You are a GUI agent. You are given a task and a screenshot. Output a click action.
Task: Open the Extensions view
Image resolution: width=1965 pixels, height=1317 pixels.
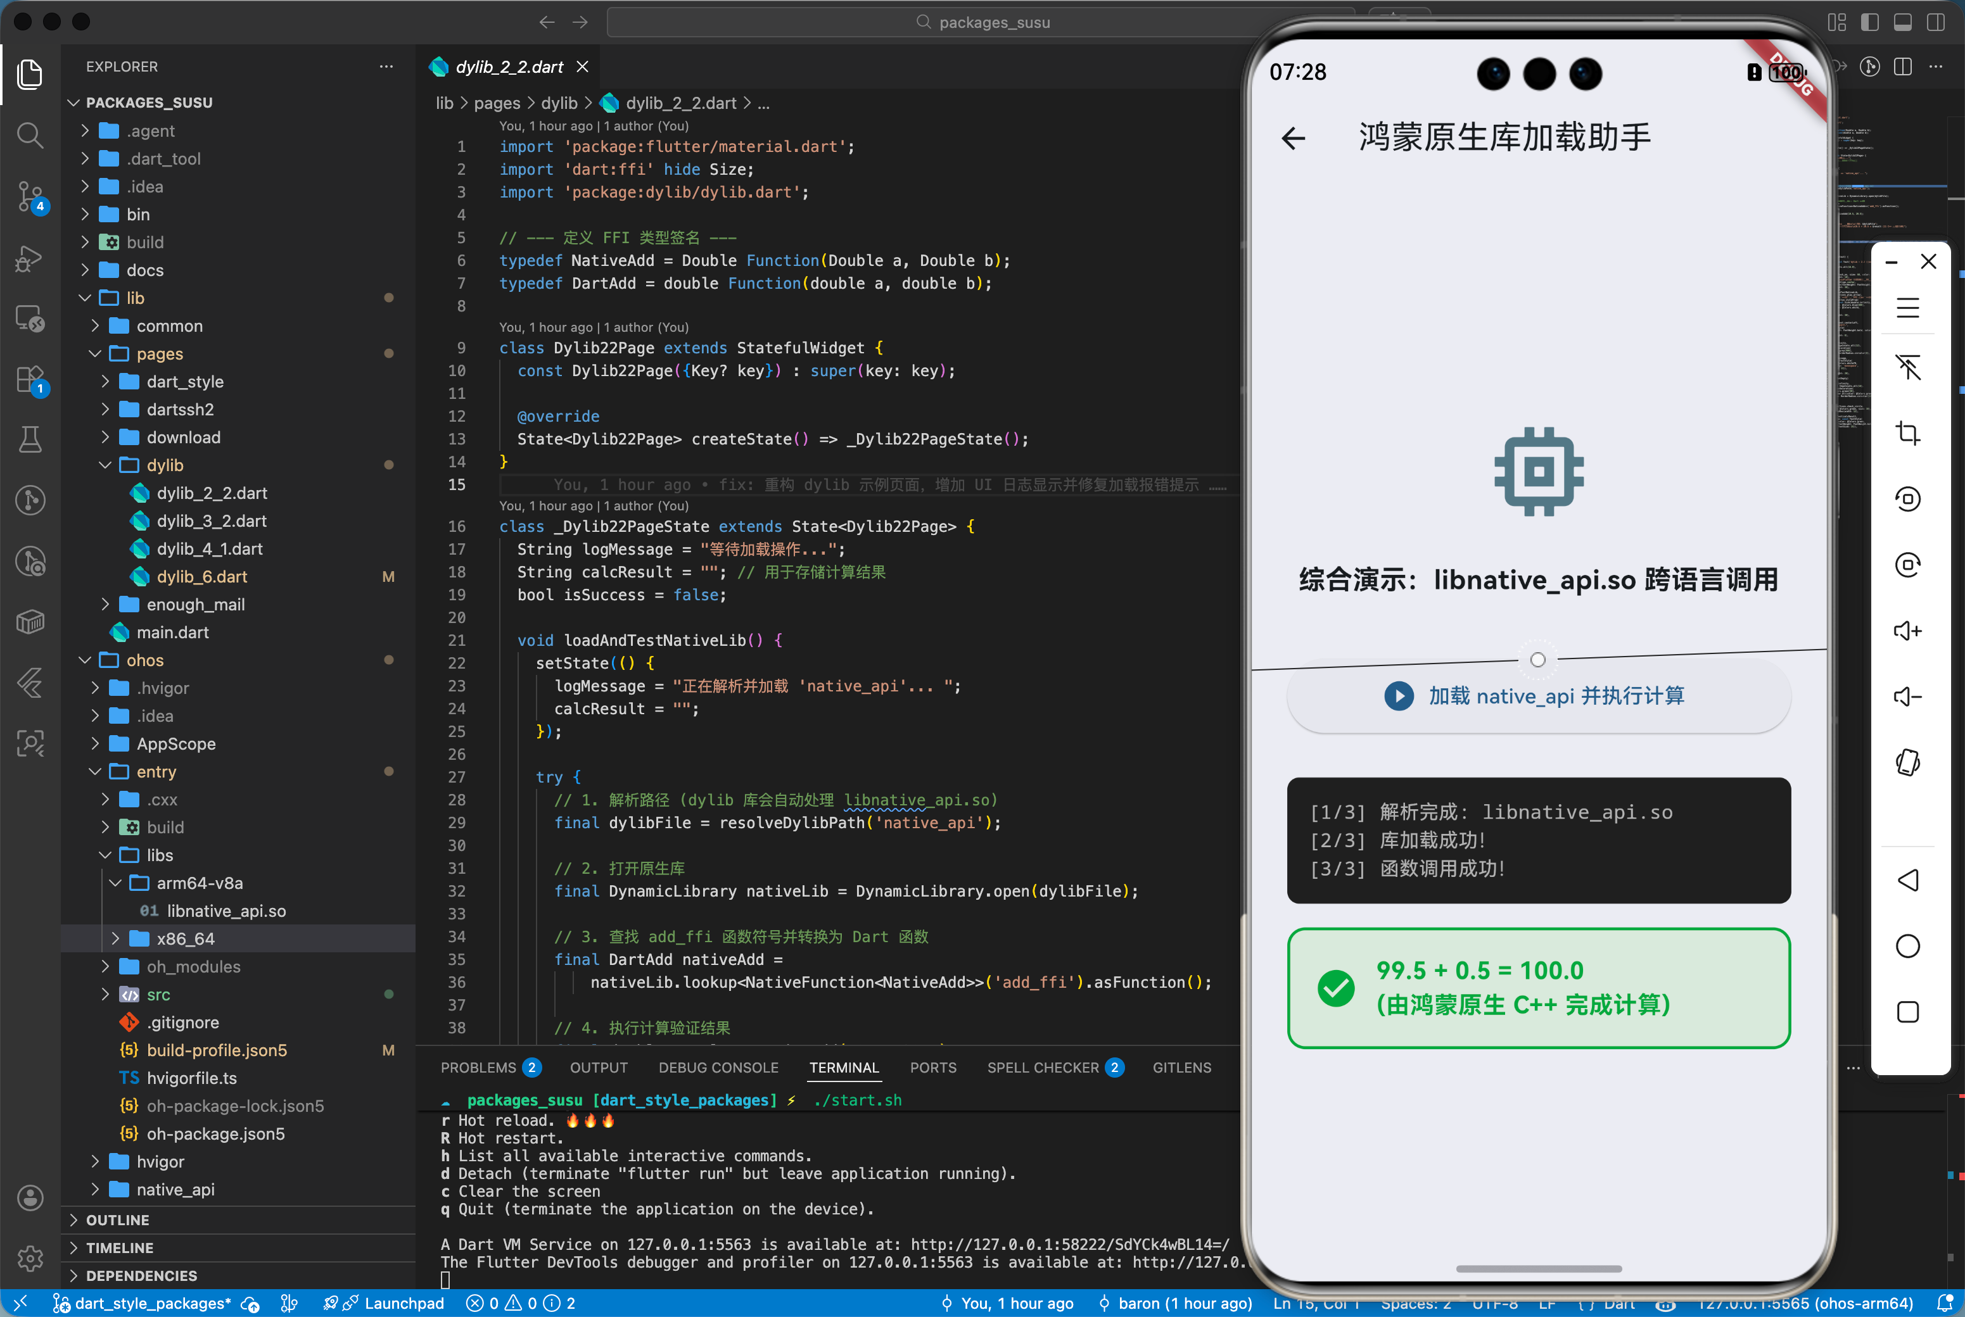(30, 379)
